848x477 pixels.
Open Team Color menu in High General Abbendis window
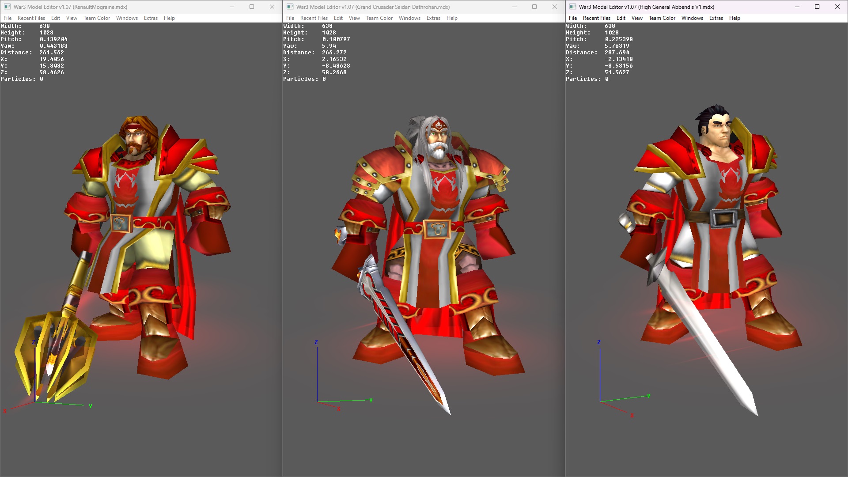click(x=662, y=18)
